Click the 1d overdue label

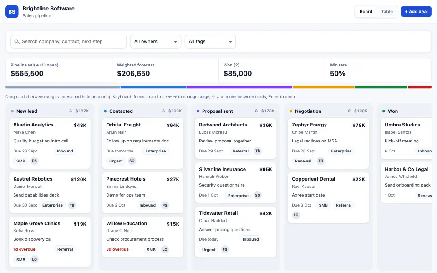pos(24,249)
